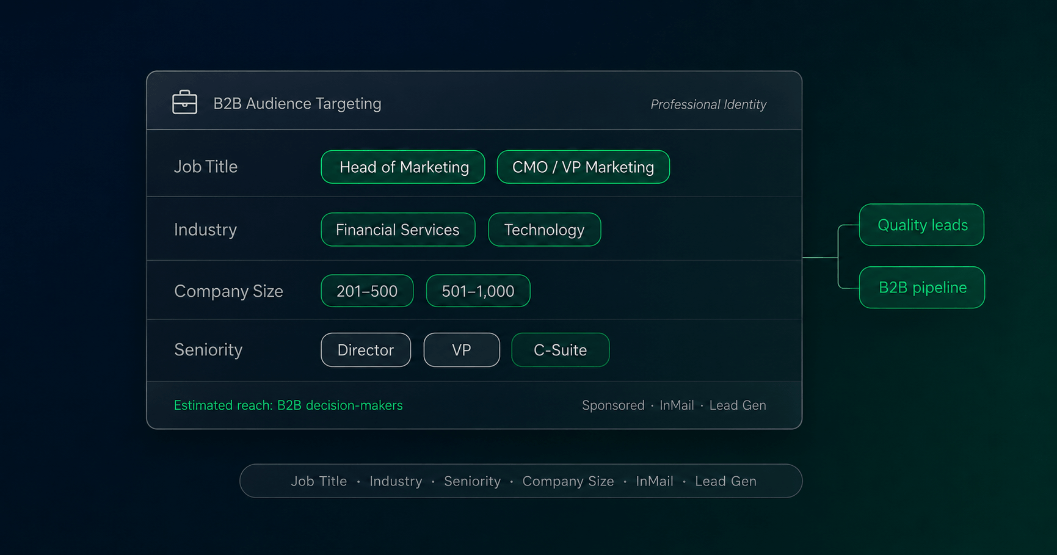Click the briefcase icon beside B2B Audience Targeting
This screenshot has height=555, width=1057.
(x=184, y=103)
